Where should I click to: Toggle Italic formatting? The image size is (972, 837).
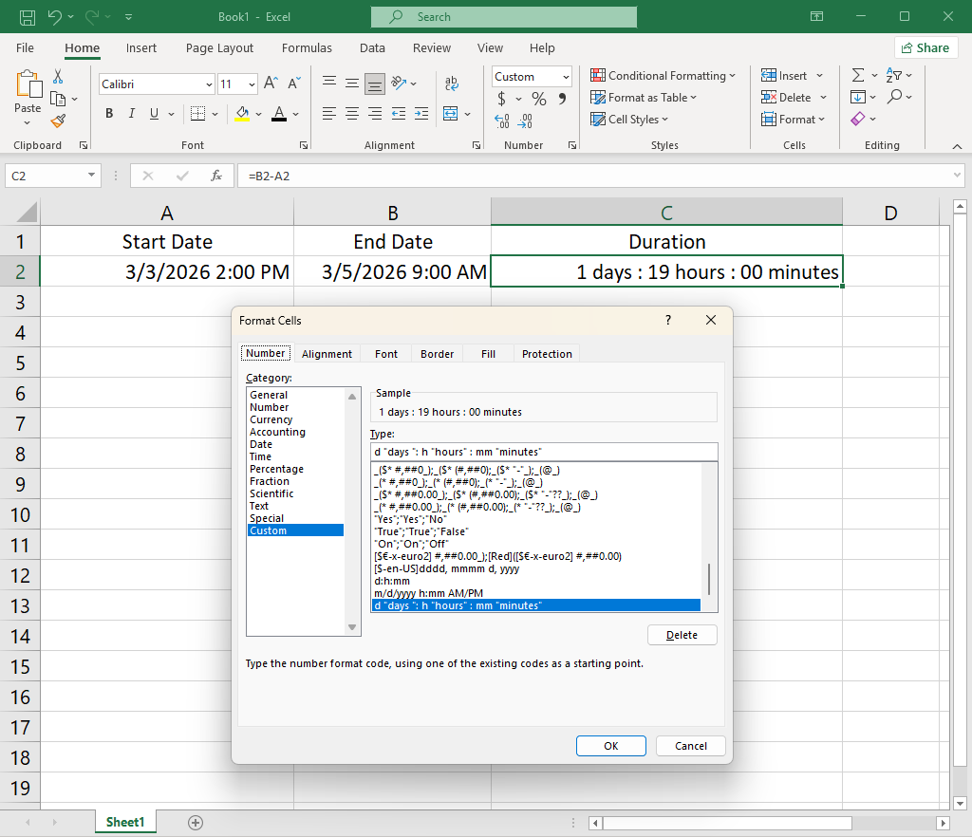131,113
